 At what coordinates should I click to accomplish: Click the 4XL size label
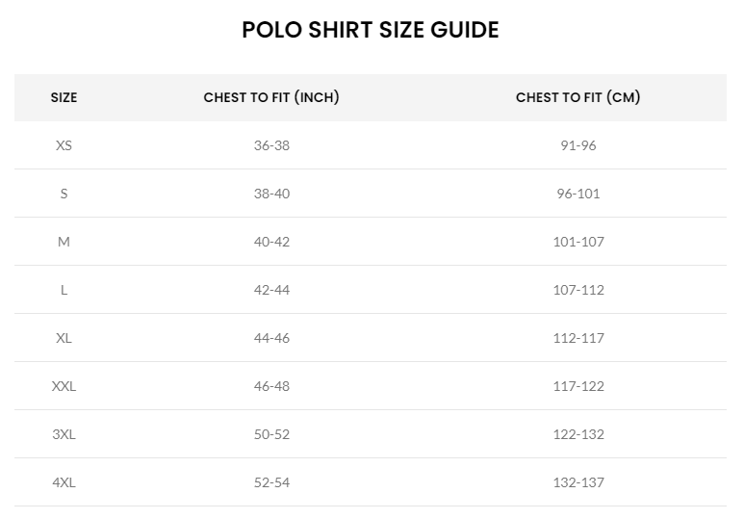pos(64,482)
